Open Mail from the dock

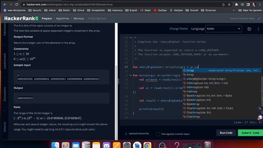click(76, 145)
